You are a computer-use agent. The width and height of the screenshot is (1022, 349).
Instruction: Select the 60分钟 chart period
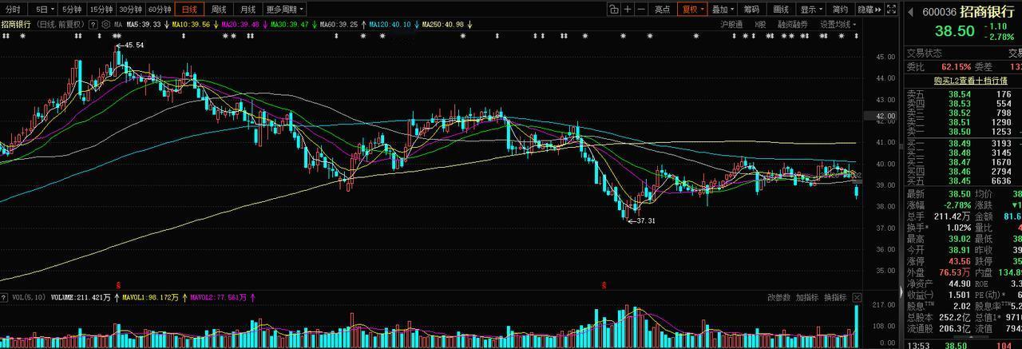pyautogui.click(x=160, y=10)
